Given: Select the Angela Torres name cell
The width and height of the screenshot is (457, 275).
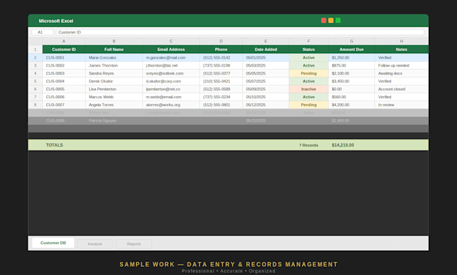Looking at the screenshot, I should pyautogui.click(x=114, y=105).
